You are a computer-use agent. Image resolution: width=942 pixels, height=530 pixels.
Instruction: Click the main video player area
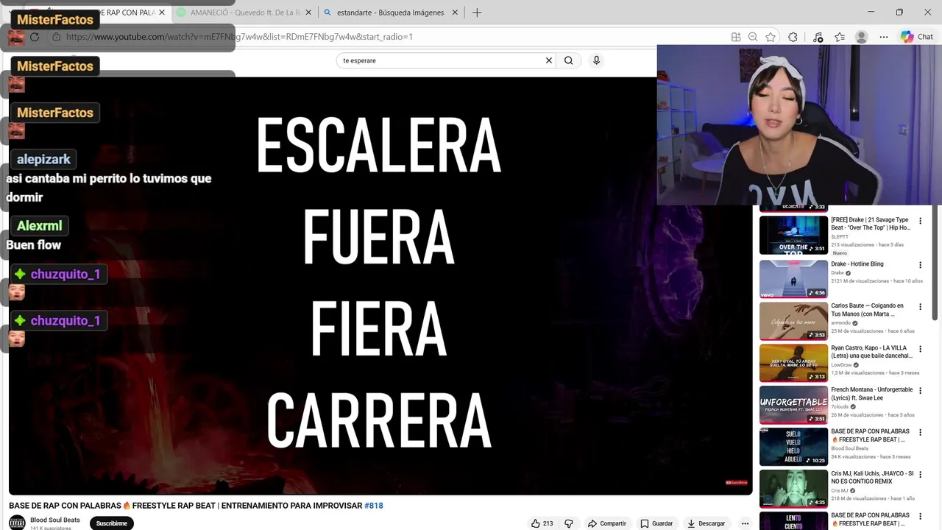[x=380, y=286]
